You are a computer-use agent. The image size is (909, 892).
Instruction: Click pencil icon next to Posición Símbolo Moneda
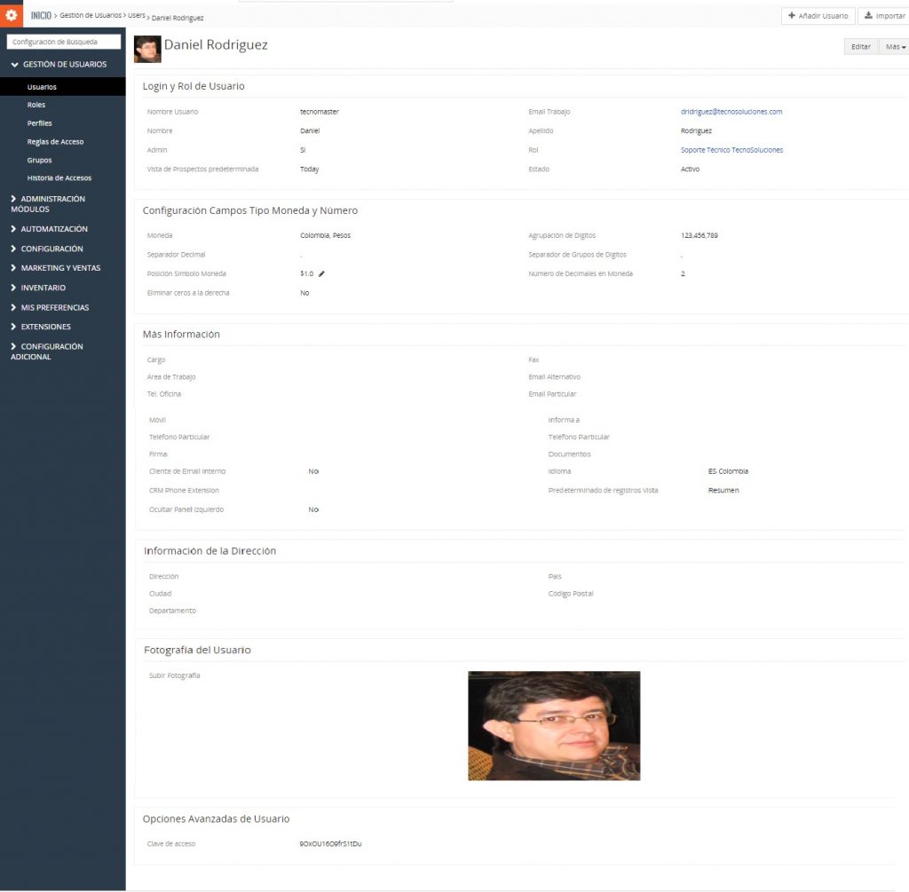click(321, 274)
